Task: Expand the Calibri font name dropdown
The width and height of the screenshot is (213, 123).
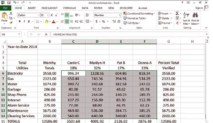Action: click(39, 15)
